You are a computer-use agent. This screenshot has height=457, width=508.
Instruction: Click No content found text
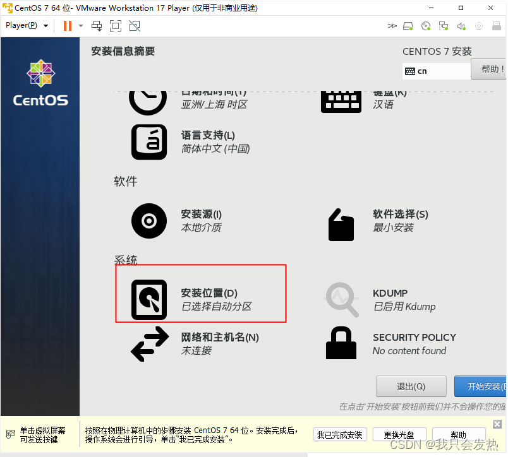click(x=409, y=351)
